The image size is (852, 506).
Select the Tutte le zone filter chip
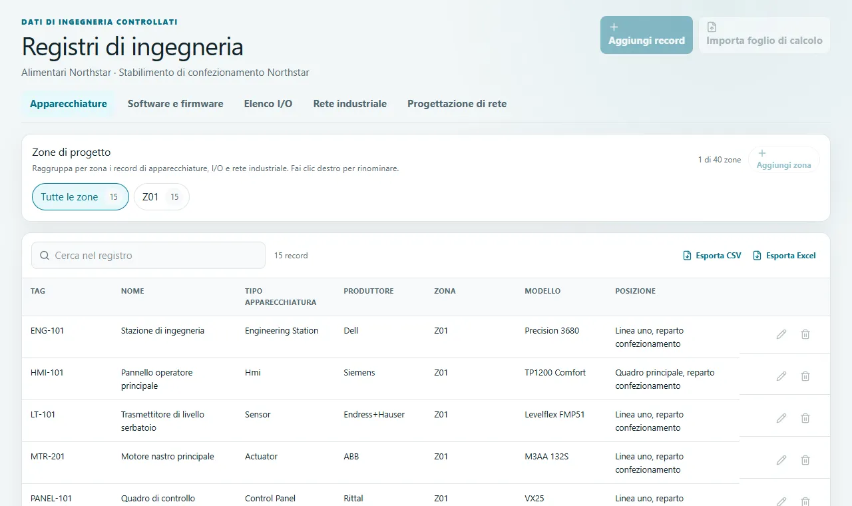coord(81,197)
